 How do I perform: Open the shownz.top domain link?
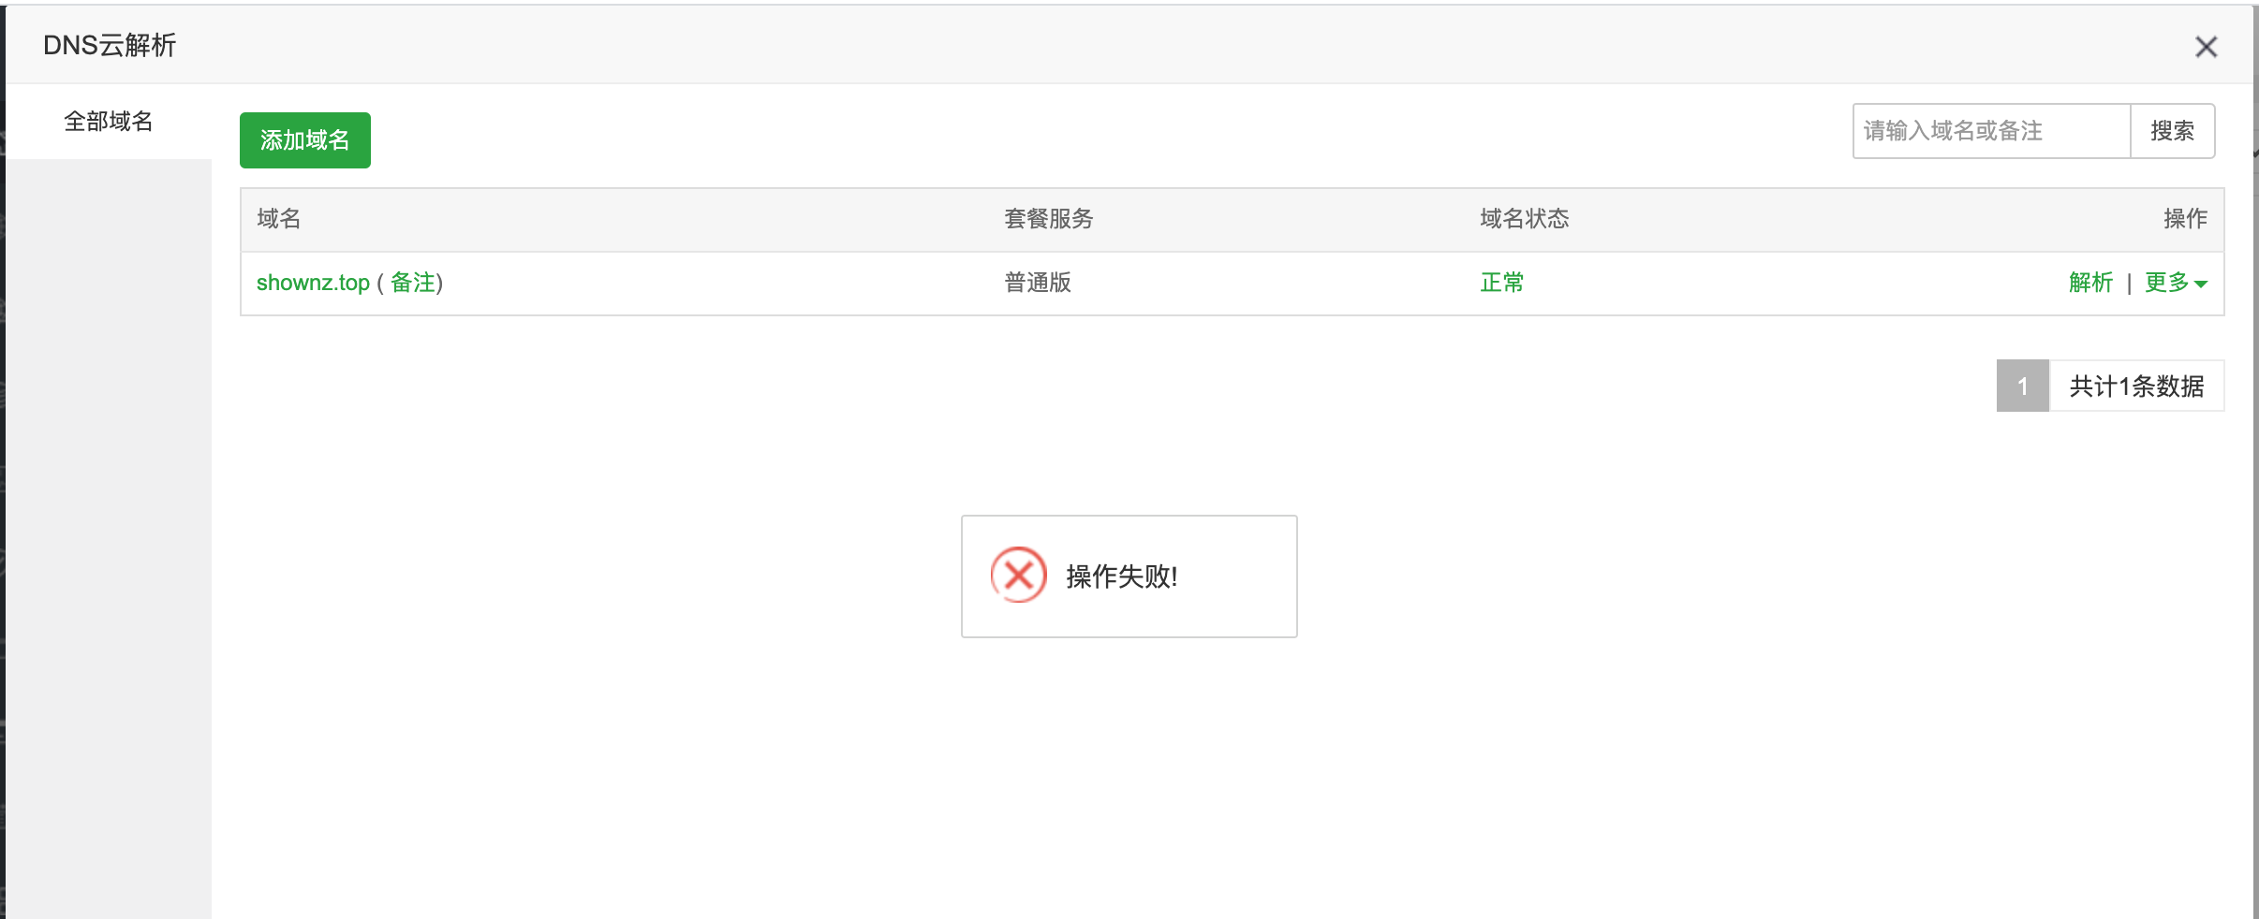(x=313, y=283)
